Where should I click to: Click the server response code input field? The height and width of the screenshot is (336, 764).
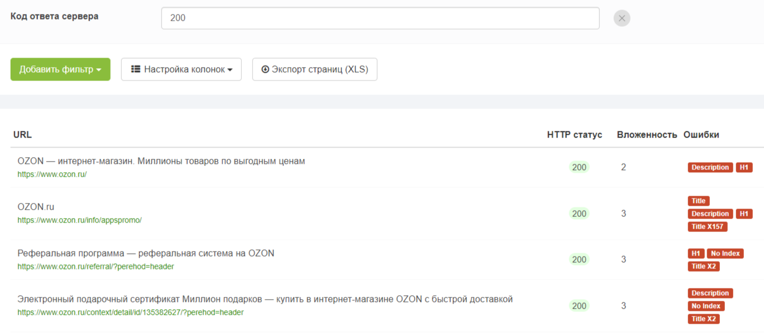coord(380,18)
